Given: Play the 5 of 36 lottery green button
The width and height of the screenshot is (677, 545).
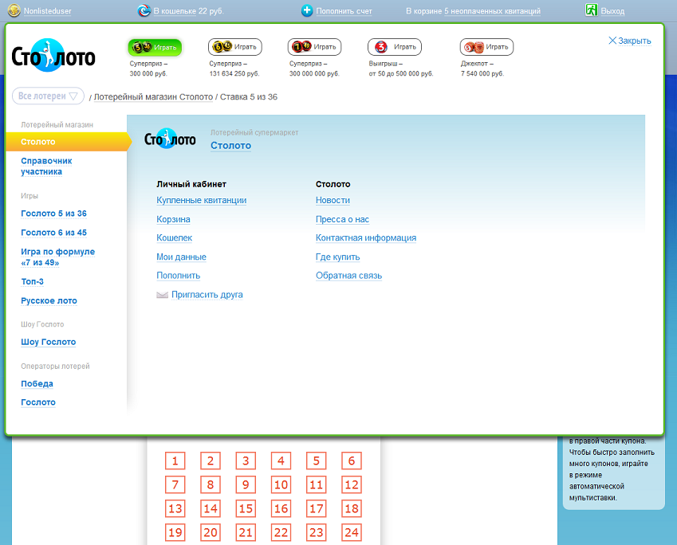Looking at the screenshot, I should tap(155, 47).
